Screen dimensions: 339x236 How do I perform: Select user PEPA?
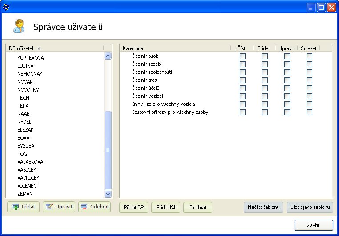23,106
